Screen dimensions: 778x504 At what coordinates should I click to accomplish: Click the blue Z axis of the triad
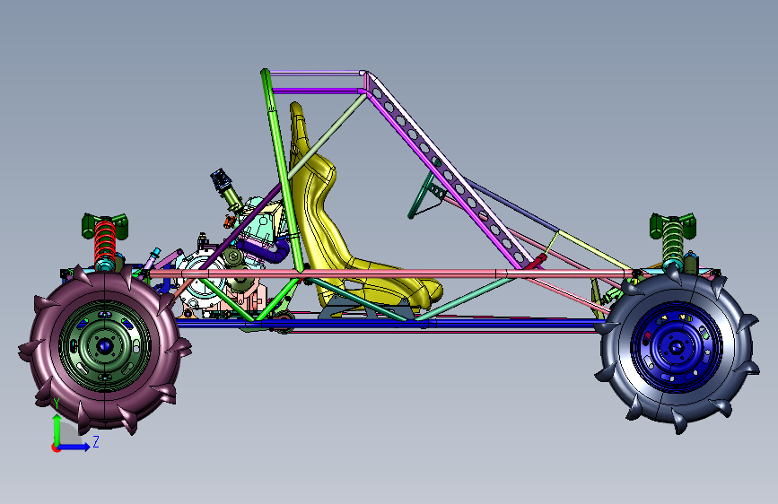[74, 447]
